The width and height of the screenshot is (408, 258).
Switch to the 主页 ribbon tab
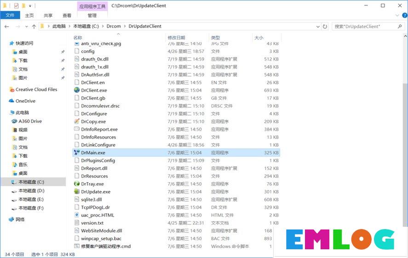coord(29,16)
